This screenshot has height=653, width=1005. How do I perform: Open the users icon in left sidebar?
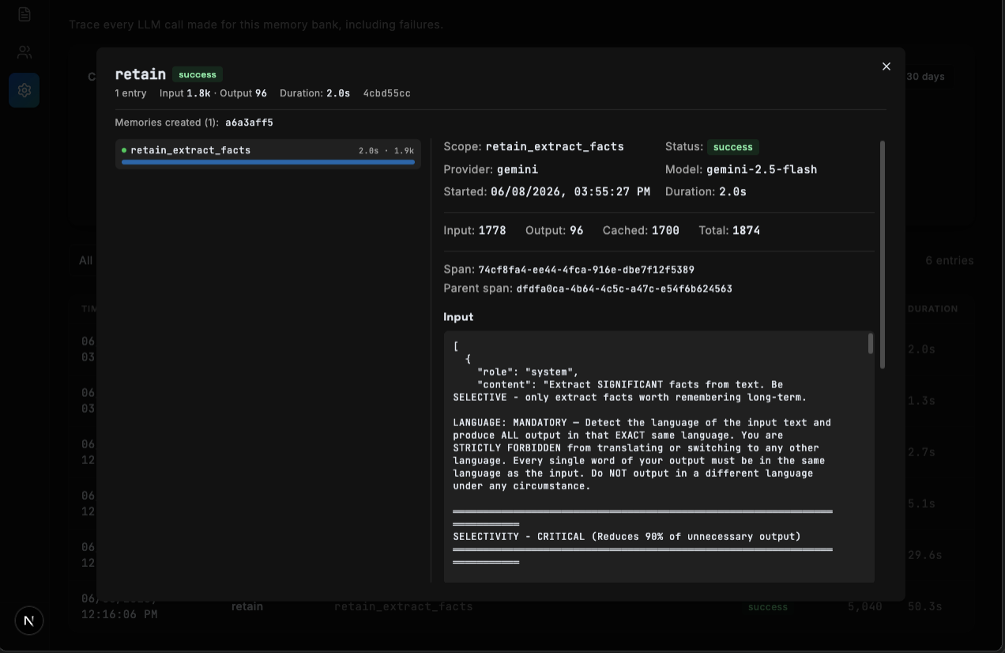24,53
